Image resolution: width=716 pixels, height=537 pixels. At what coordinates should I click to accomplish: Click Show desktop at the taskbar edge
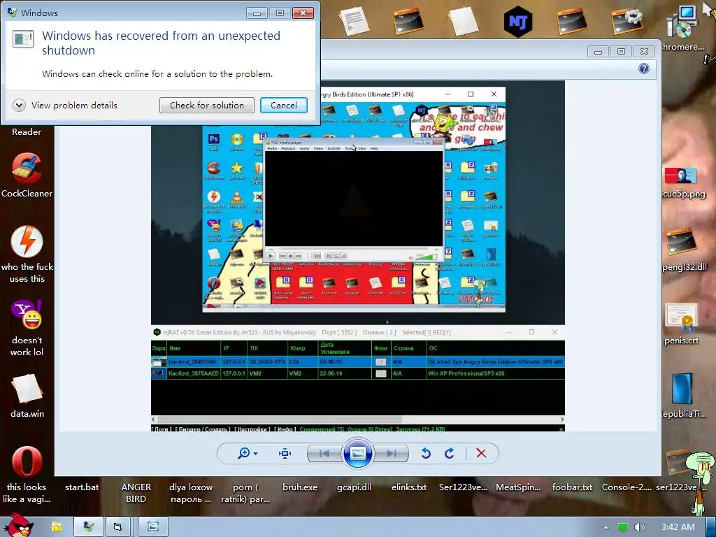pos(712,527)
